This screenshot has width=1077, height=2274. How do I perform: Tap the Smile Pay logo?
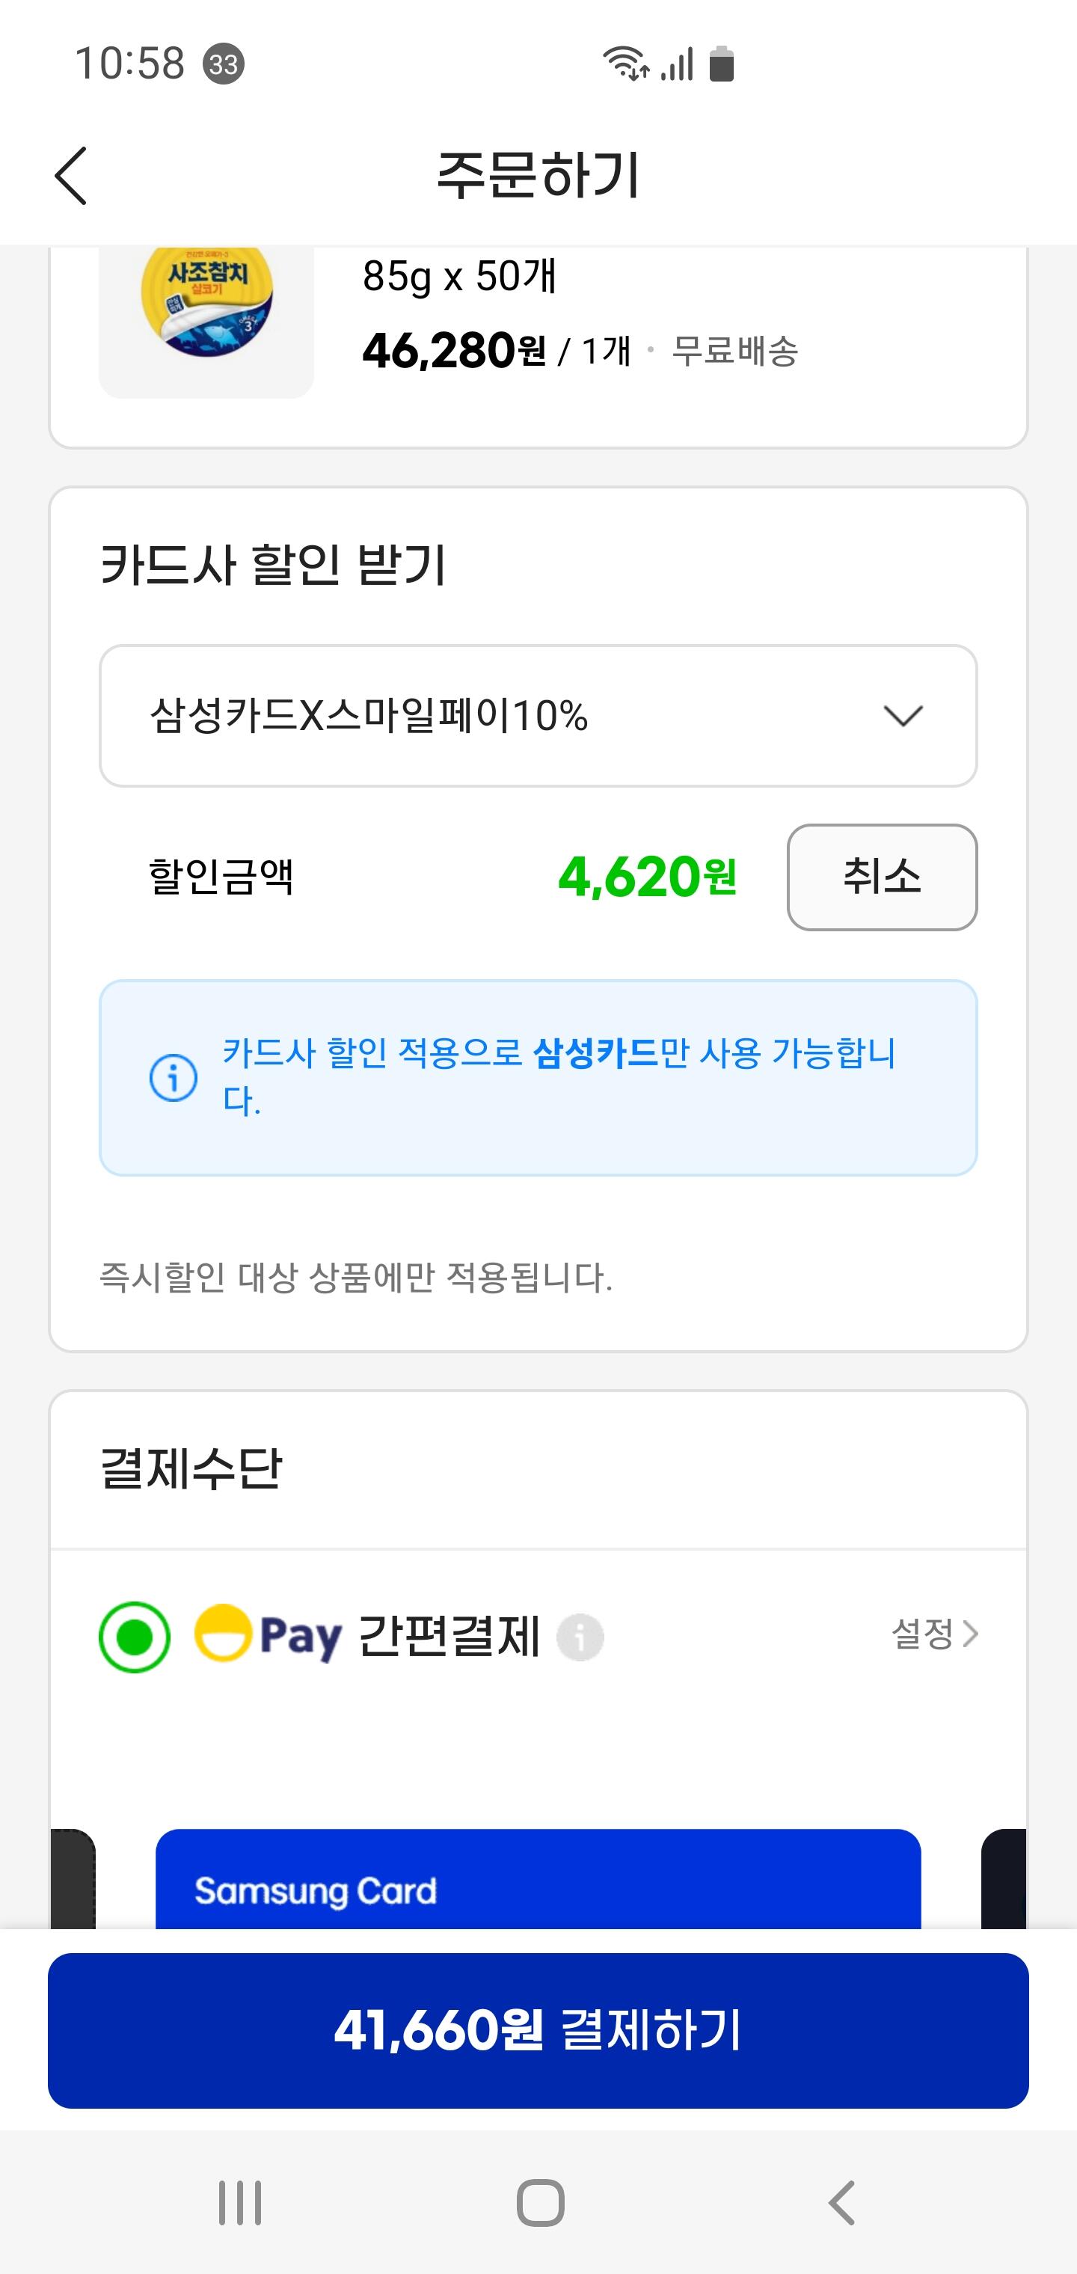[268, 1635]
